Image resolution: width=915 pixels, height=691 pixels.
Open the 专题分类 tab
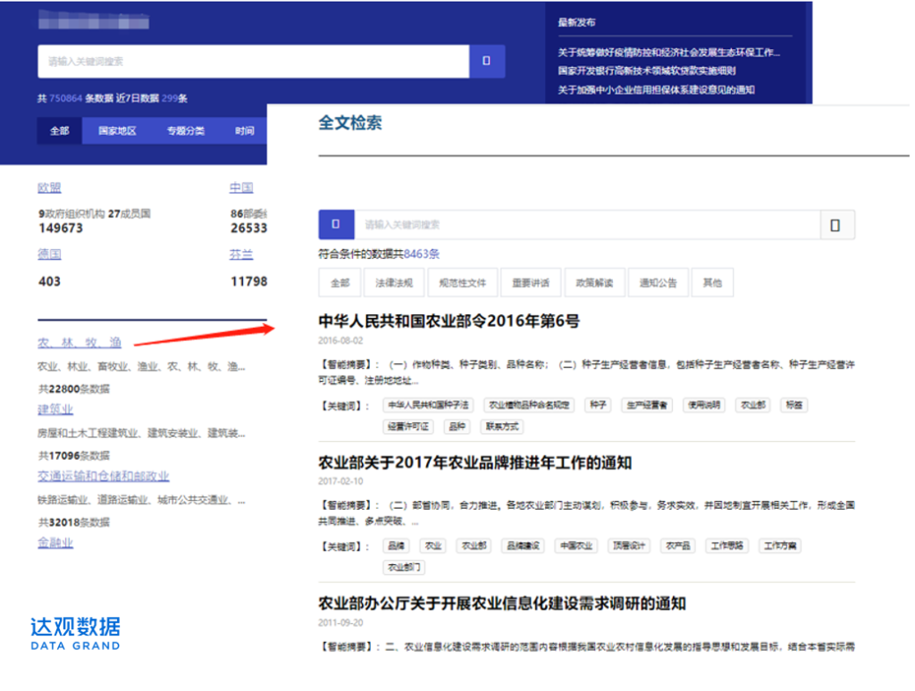[185, 130]
